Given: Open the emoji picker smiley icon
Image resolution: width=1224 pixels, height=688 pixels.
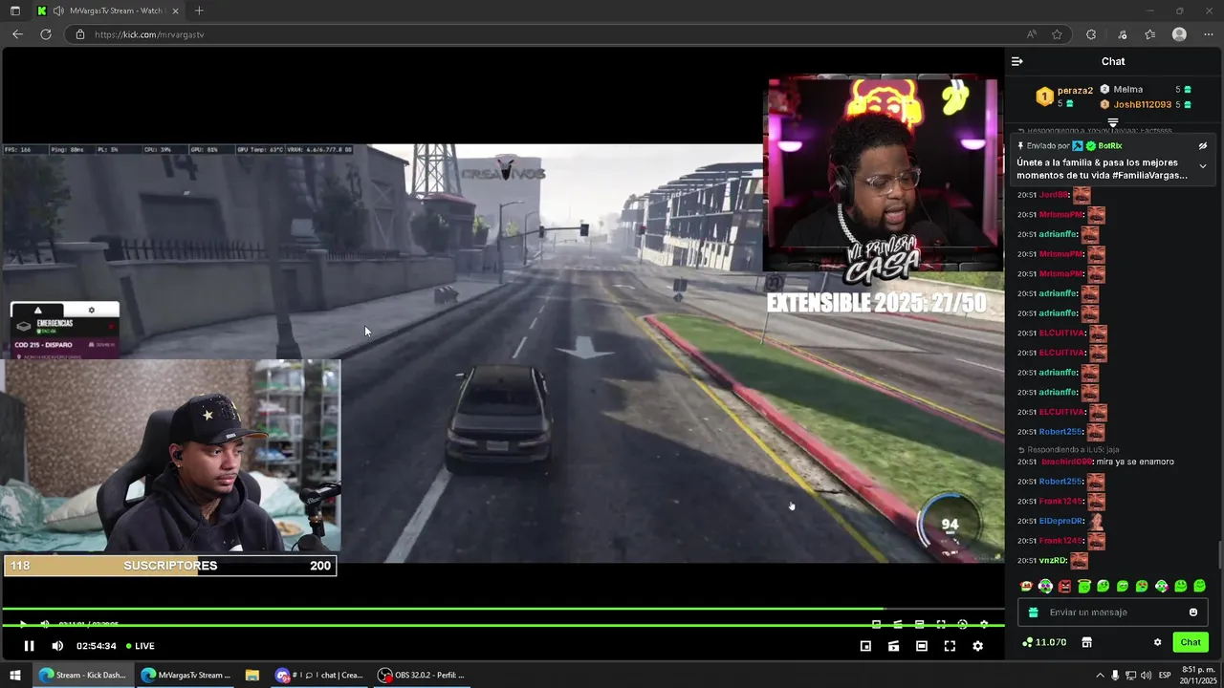Looking at the screenshot, I should click(1193, 613).
